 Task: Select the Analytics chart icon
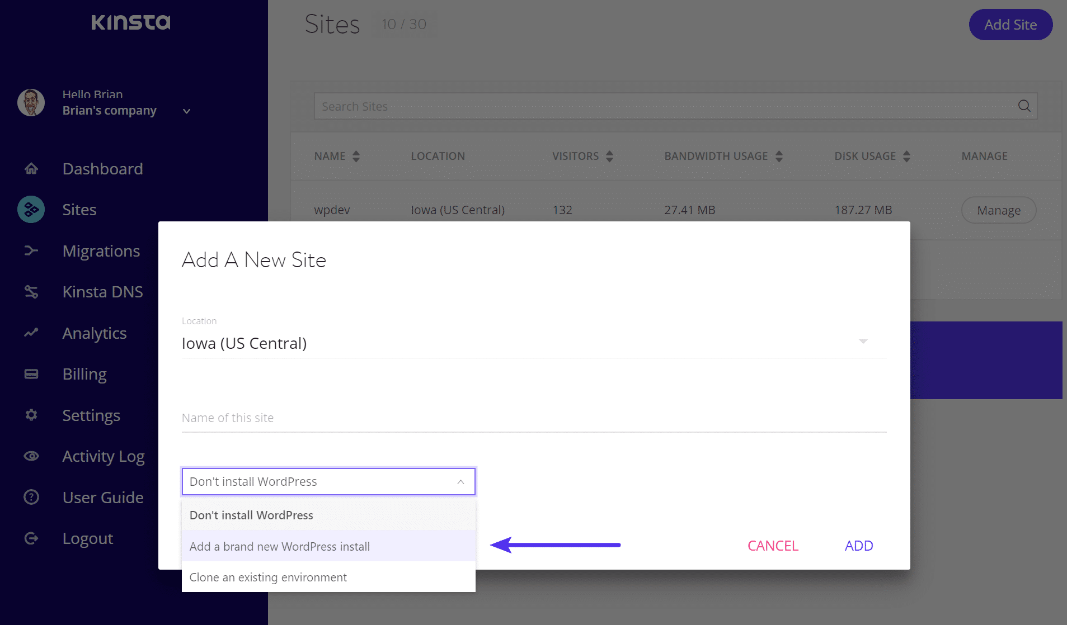(31, 333)
